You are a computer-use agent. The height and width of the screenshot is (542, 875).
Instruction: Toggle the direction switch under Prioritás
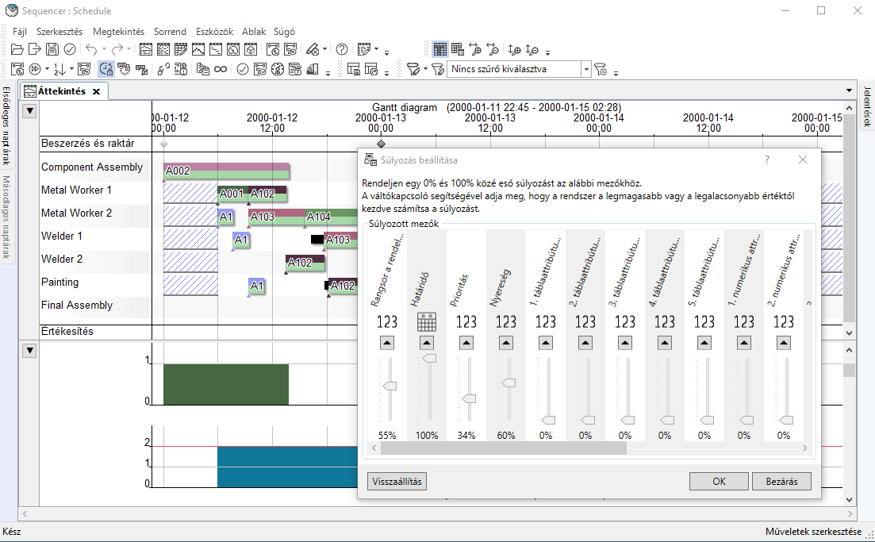click(x=466, y=342)
